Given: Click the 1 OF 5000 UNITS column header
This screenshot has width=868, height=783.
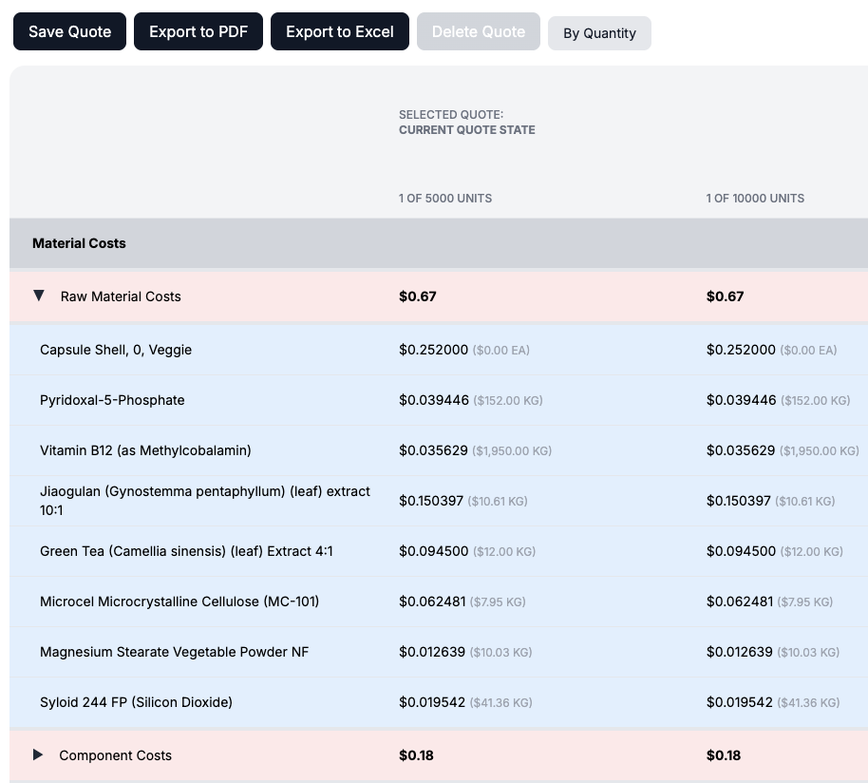Looking at the screenshot, I should pos(445,199).
